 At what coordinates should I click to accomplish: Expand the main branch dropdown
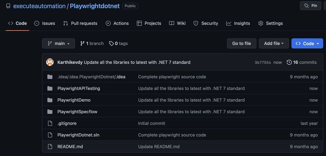click(58, 44)
